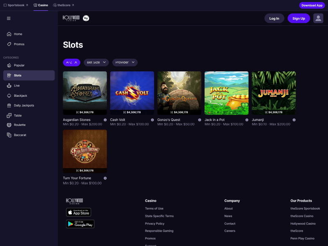The height and width of the screenshot is (246, 328).
Task: Switch to Casino tab
Action: pos(41,5)
